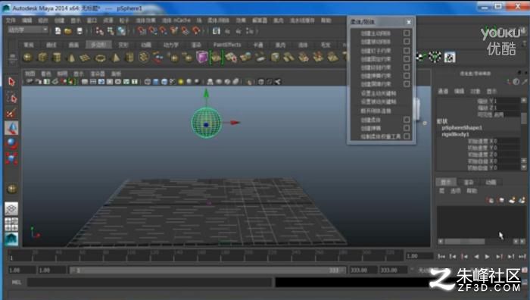530x300 pixels.
Task: Choose 断开刚体连接 in the floating menu
Action: point(376,111)
